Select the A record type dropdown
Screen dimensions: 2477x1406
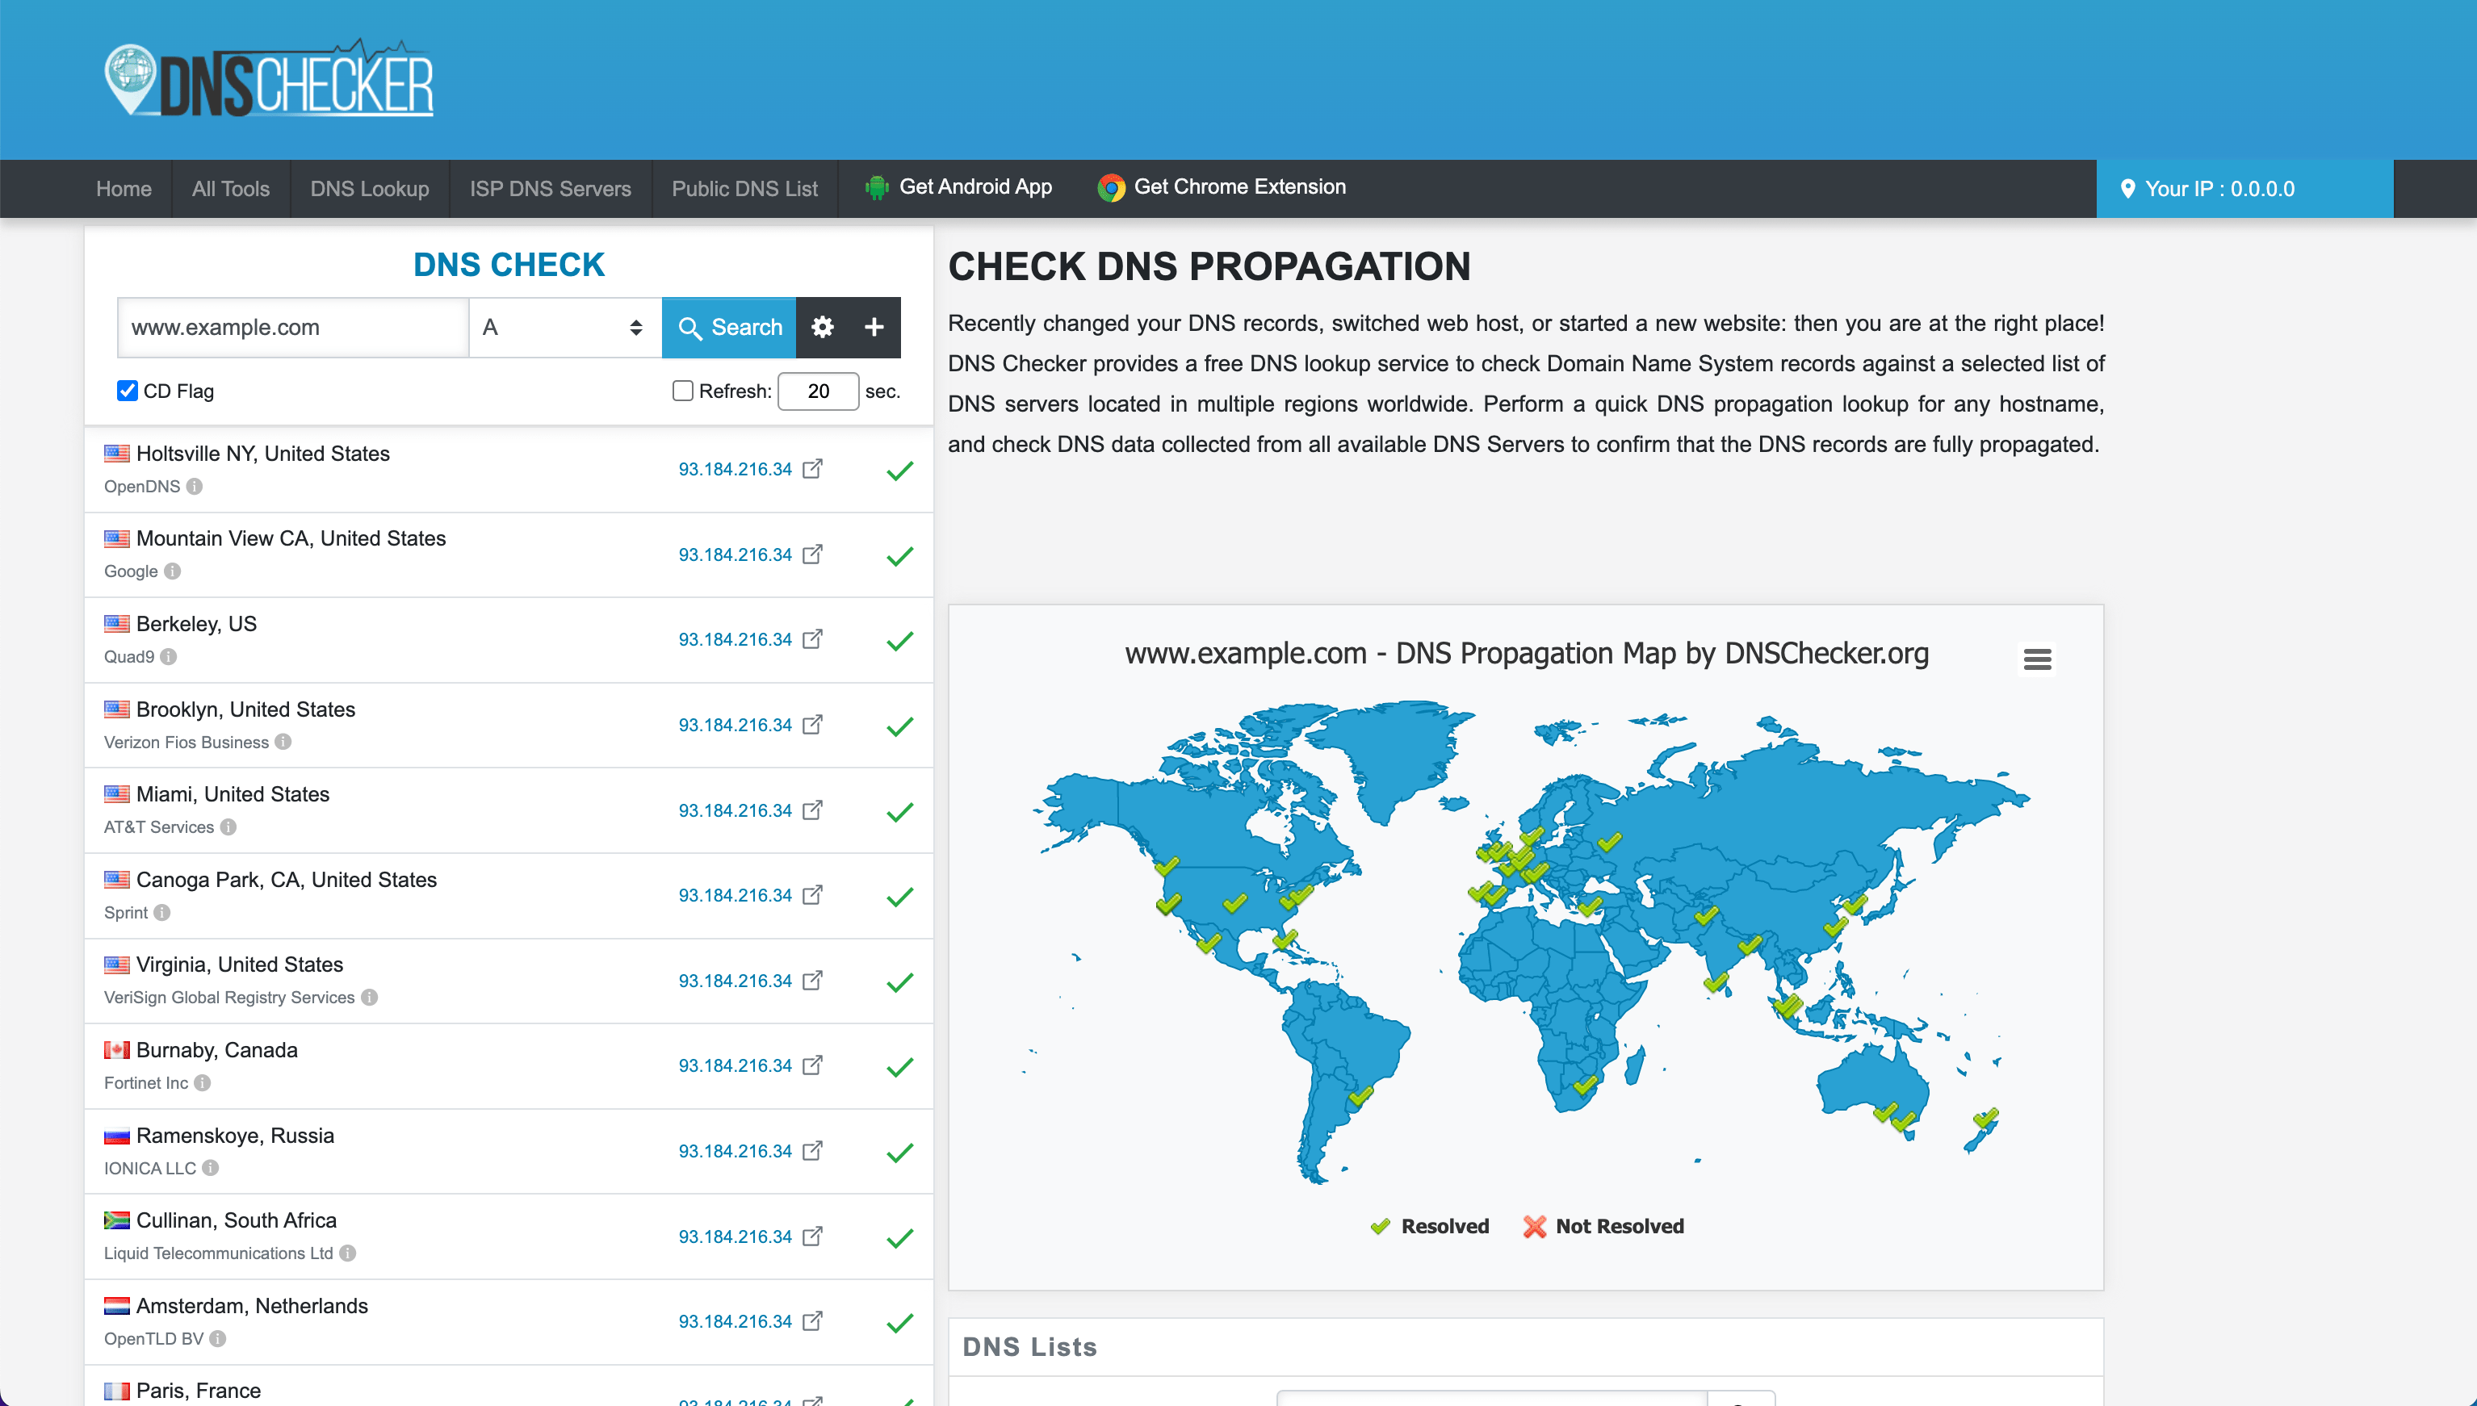(x=561, y=326)
